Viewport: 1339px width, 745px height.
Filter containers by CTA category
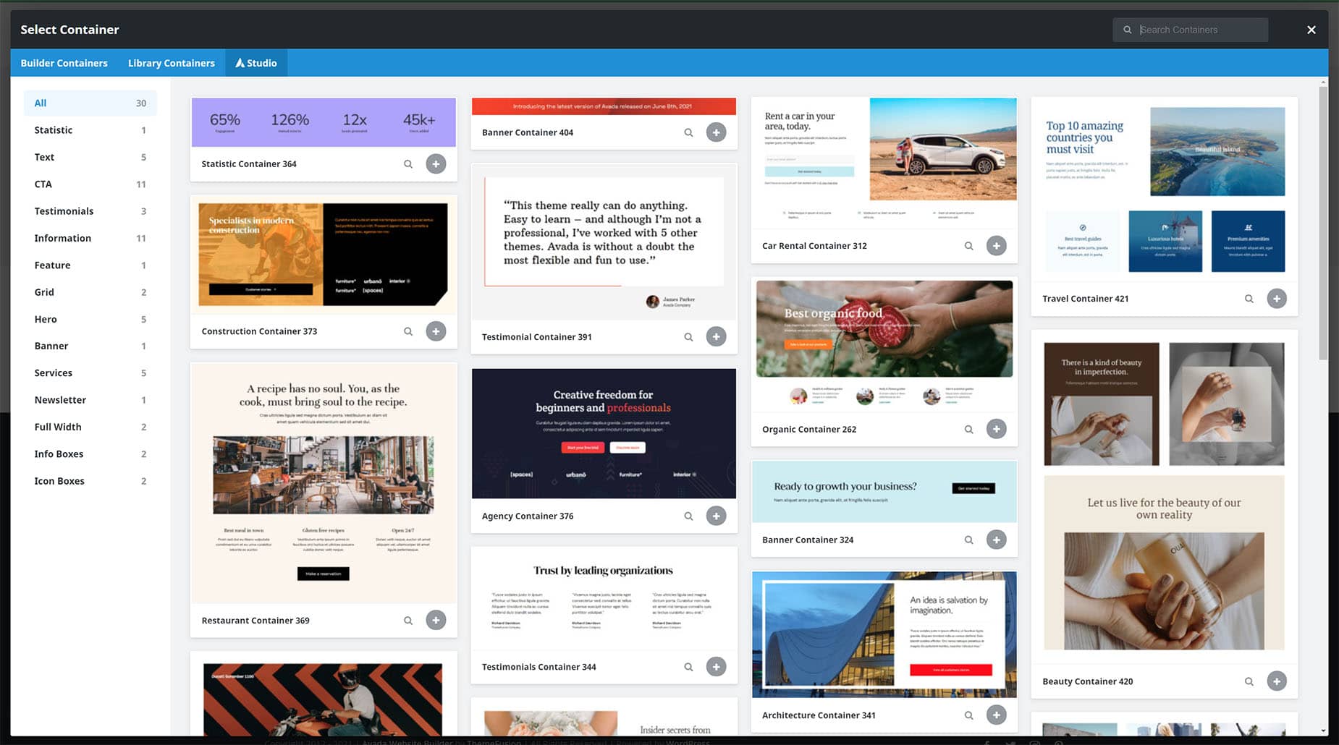(90, 184)
